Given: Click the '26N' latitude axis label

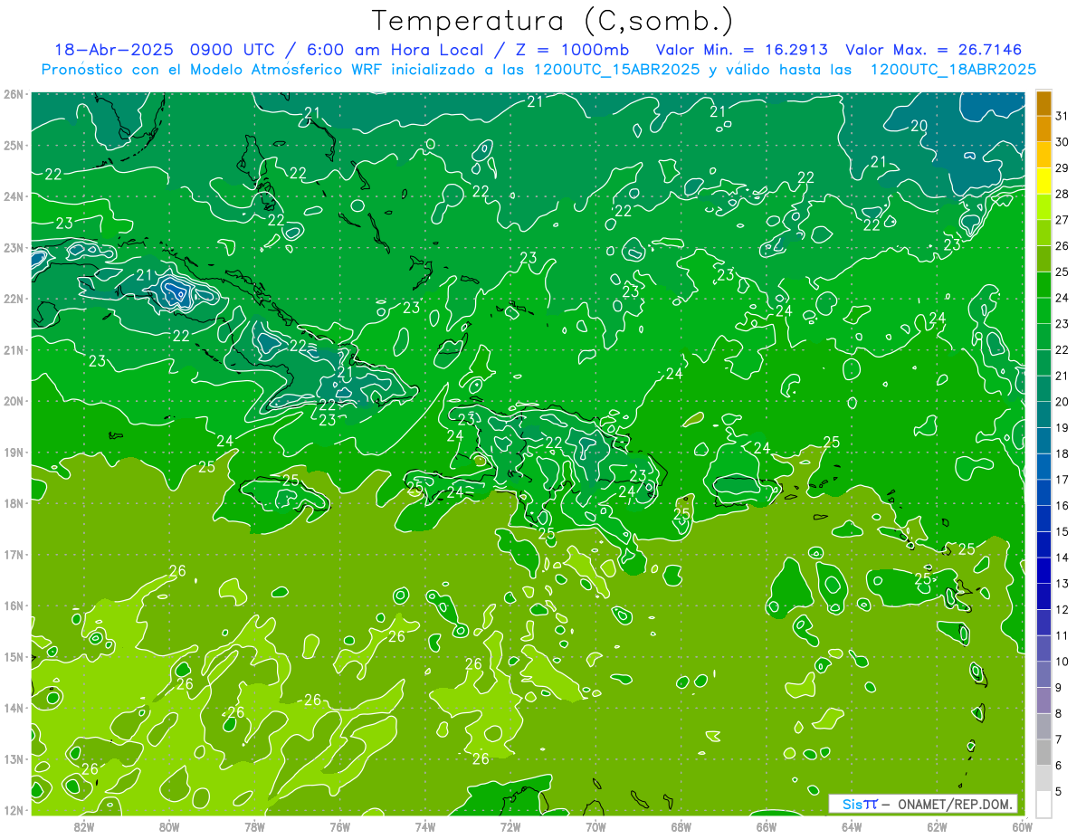Looking at the screenshot, I should coord(14,94).
